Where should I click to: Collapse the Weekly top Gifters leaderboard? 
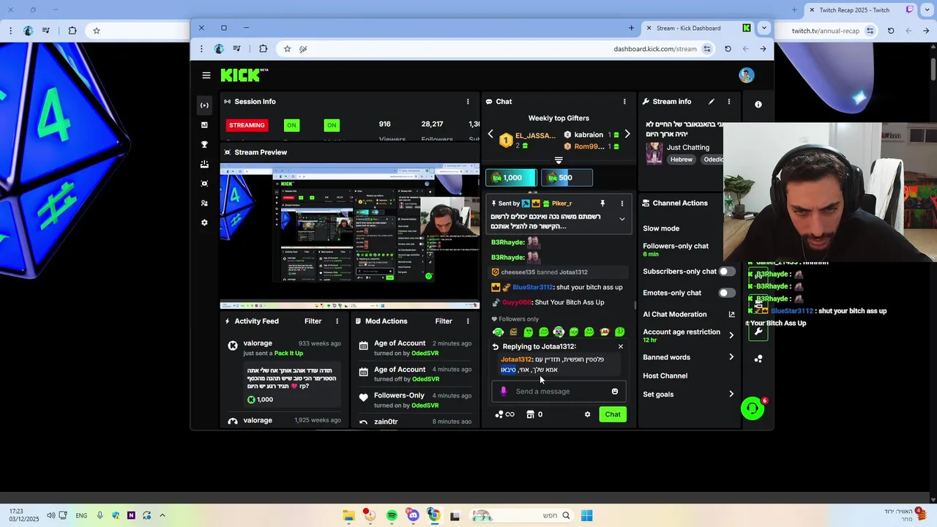coord(559,160)
